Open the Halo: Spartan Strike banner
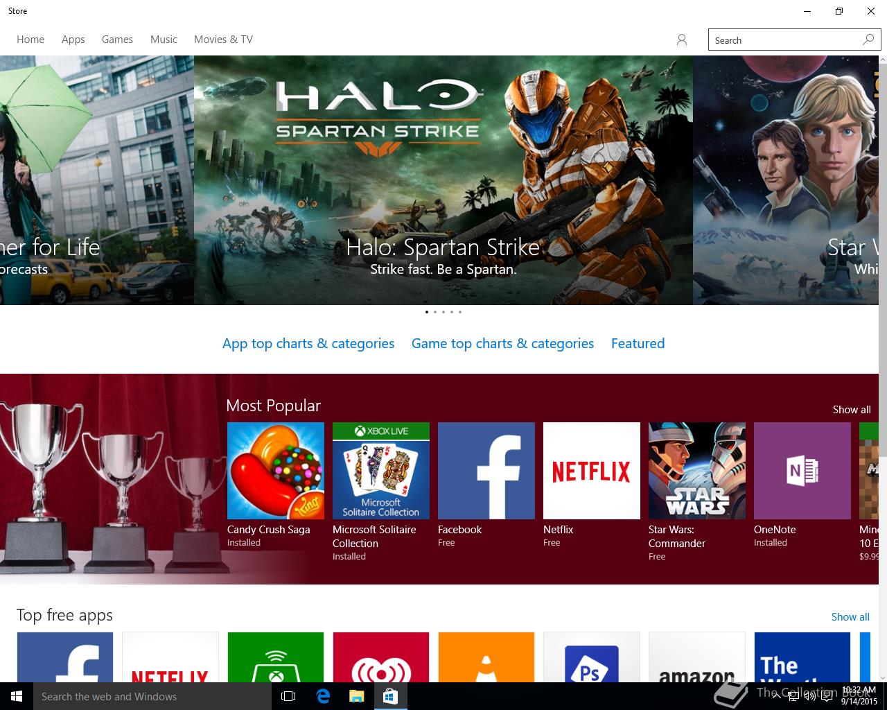Viewport: 887px width, 710px height. (x=443, y=180)
